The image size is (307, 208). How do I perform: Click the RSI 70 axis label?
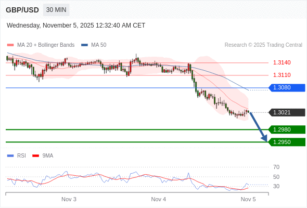coord(276,167)
